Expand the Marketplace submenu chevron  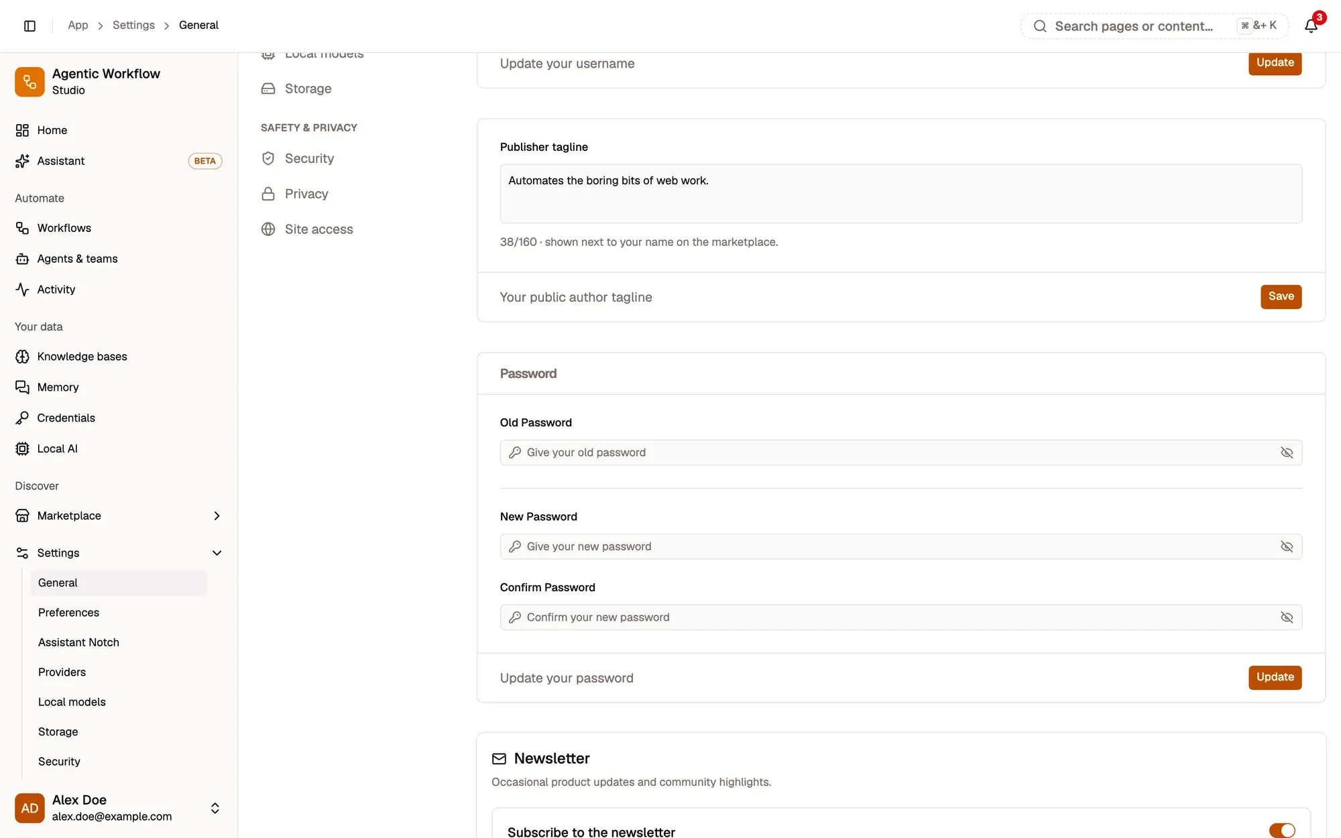pos(217,516)
